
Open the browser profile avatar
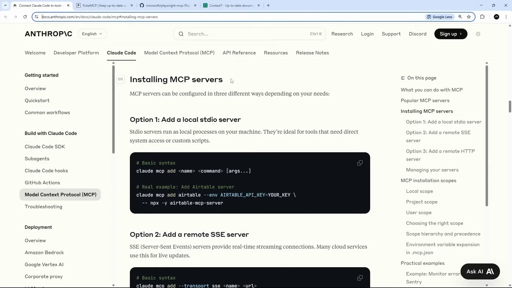pos(497,17)
